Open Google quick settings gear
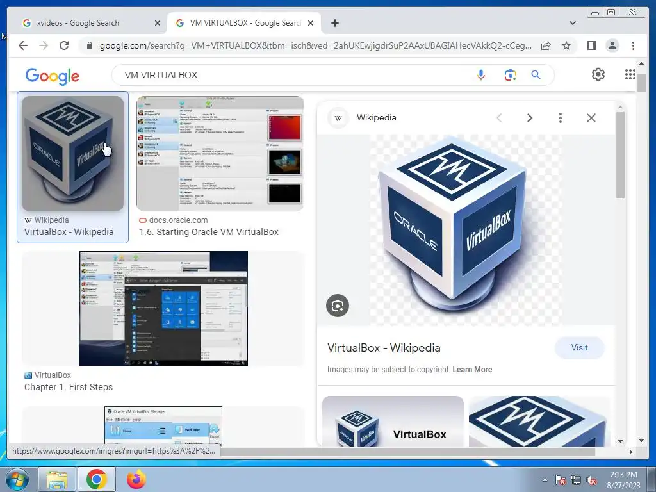This screenshot has width=656, height=492. pos(598,74)
